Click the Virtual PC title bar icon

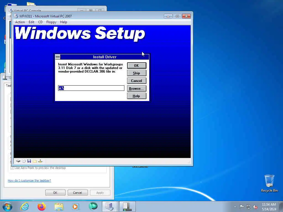click(16, 16)
